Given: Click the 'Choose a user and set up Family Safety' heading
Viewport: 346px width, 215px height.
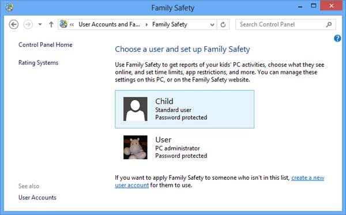Looking at the screenshot, I should click(182, 49).
